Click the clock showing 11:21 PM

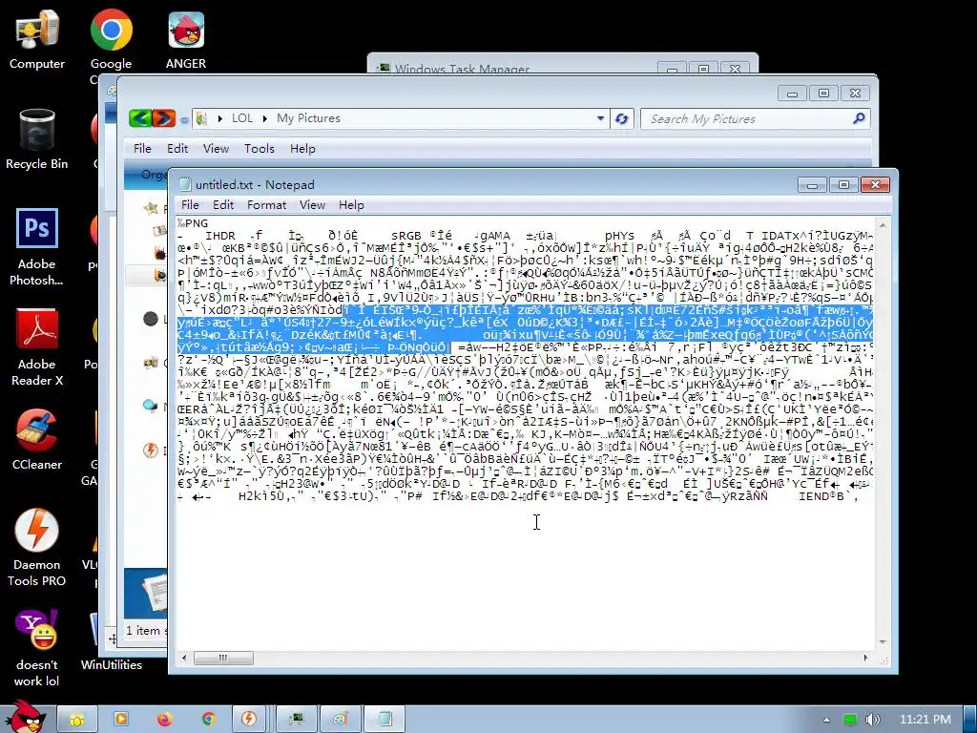coord(925,720)
